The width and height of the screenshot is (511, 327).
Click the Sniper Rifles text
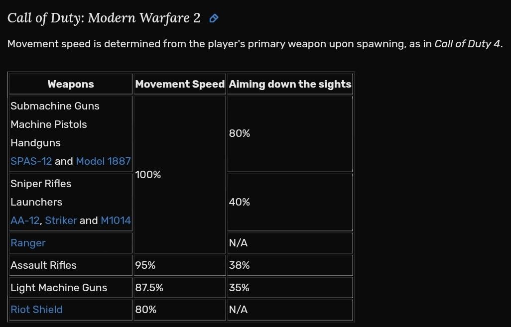point(41,184)
